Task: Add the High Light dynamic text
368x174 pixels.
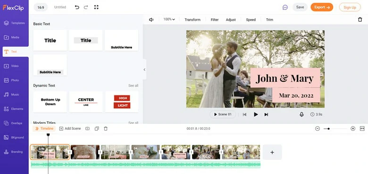Action: [x=122, y=102]
